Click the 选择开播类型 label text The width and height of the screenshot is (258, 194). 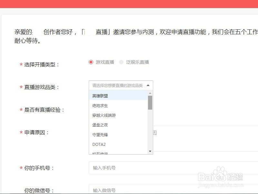pyautogui.click(x=42, y=64)
